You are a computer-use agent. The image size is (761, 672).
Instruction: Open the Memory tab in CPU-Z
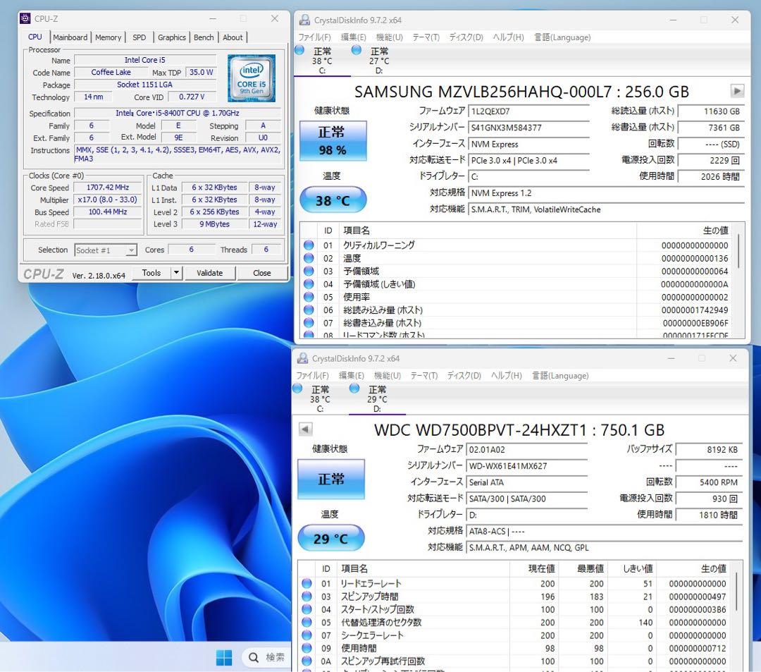pos(109,37)
